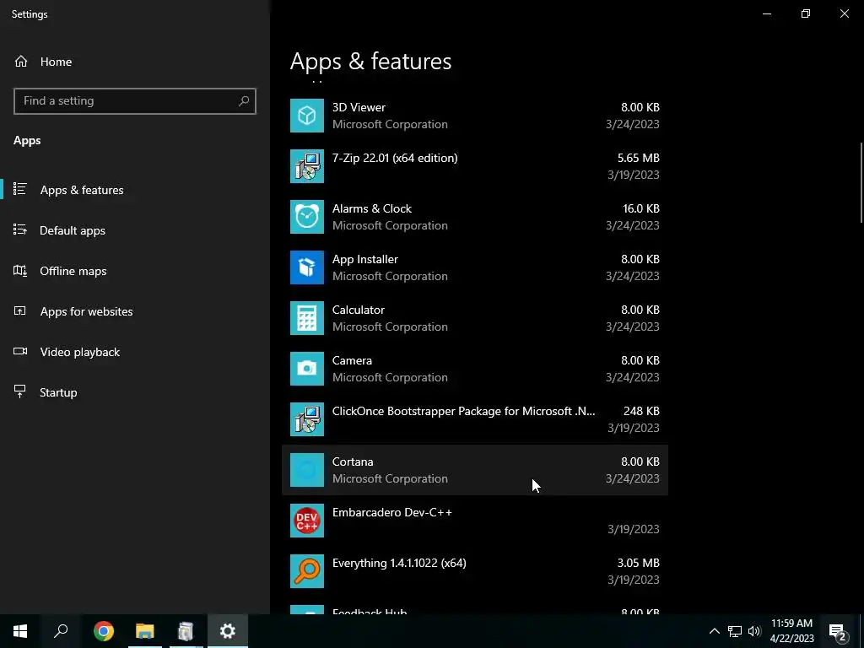Click the Apps for websites sidebar icon
The height and width of the screenshot is (648, 864).
pyautogui.click(x=20, y=310)
